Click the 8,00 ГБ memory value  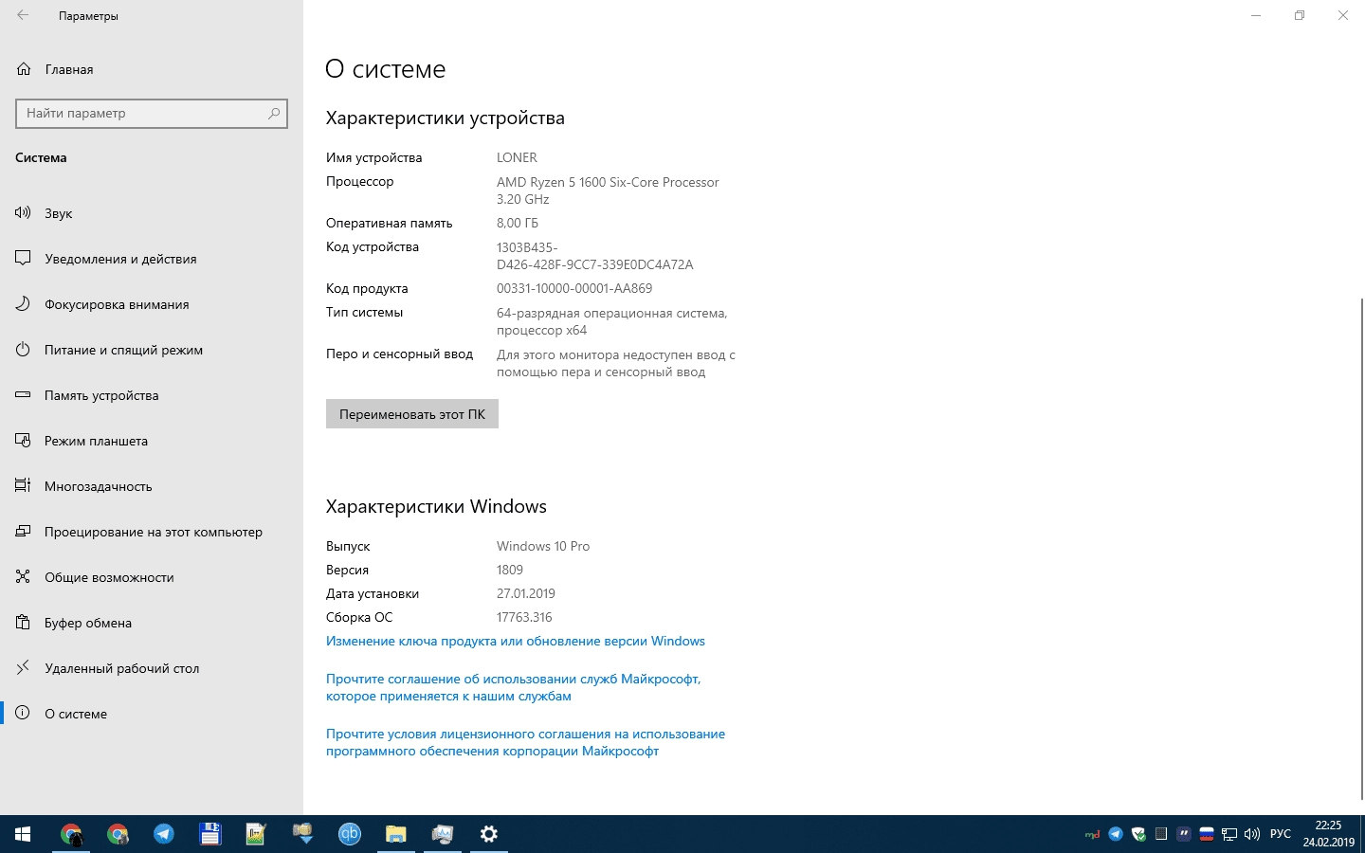click(518, 223)
